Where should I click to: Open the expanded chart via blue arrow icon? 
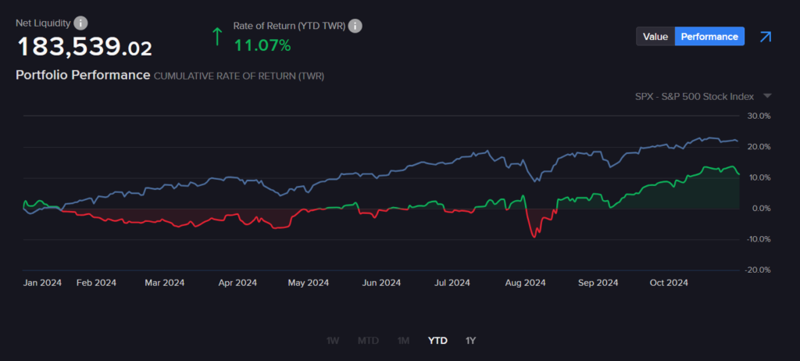766,37
